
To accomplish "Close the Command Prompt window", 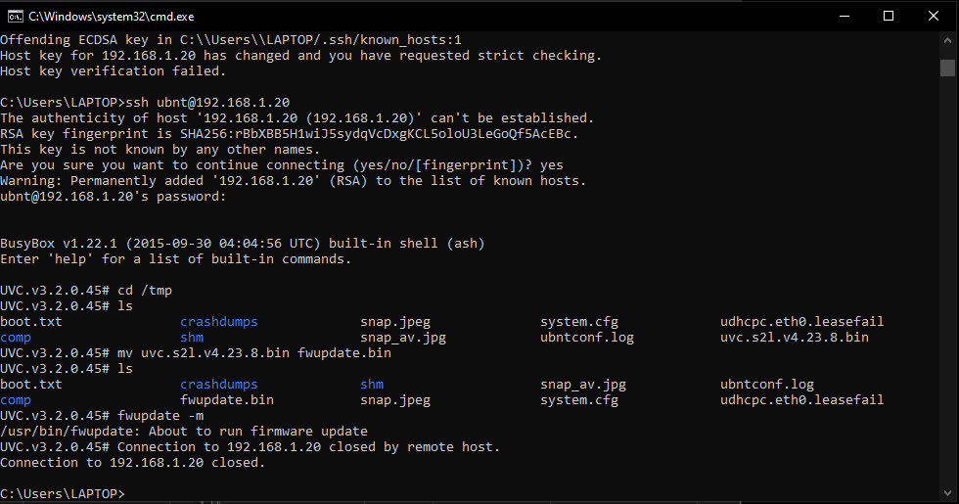I will [934, 16].
